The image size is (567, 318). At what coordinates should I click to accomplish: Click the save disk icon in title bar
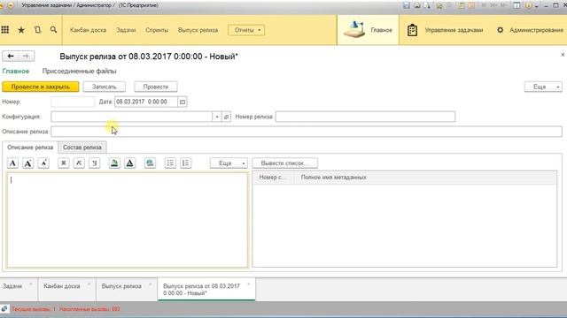click(x=407, y=5)
